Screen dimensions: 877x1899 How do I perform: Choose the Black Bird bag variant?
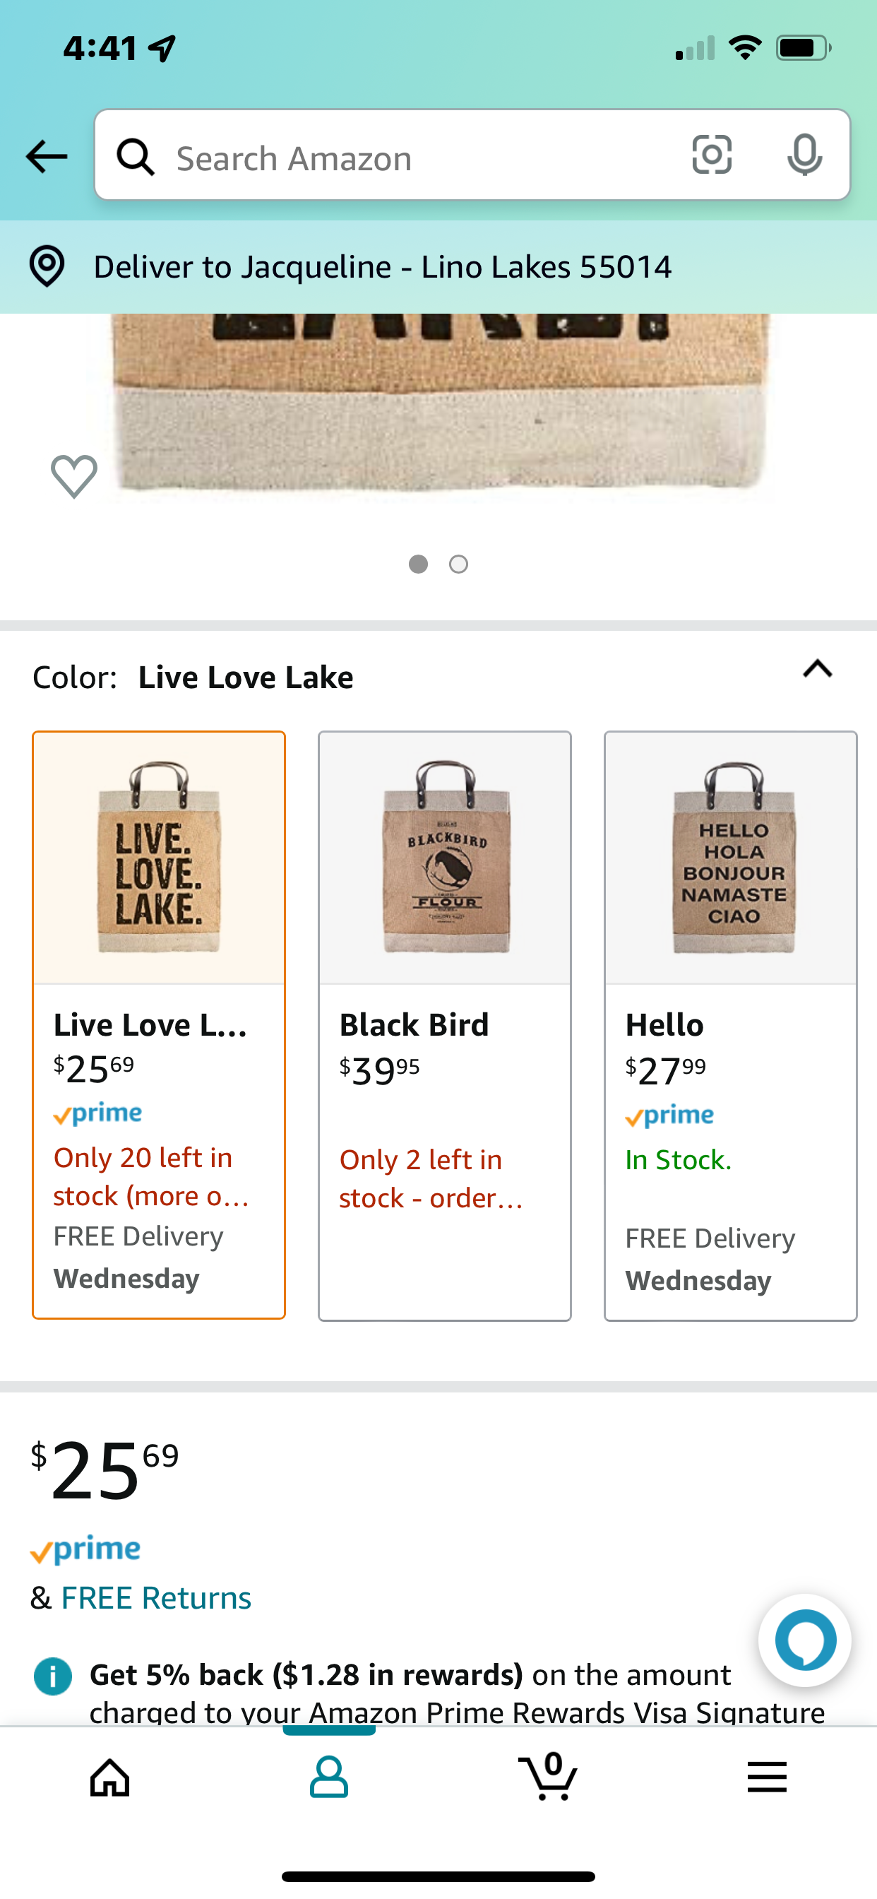pos(444,1024)
